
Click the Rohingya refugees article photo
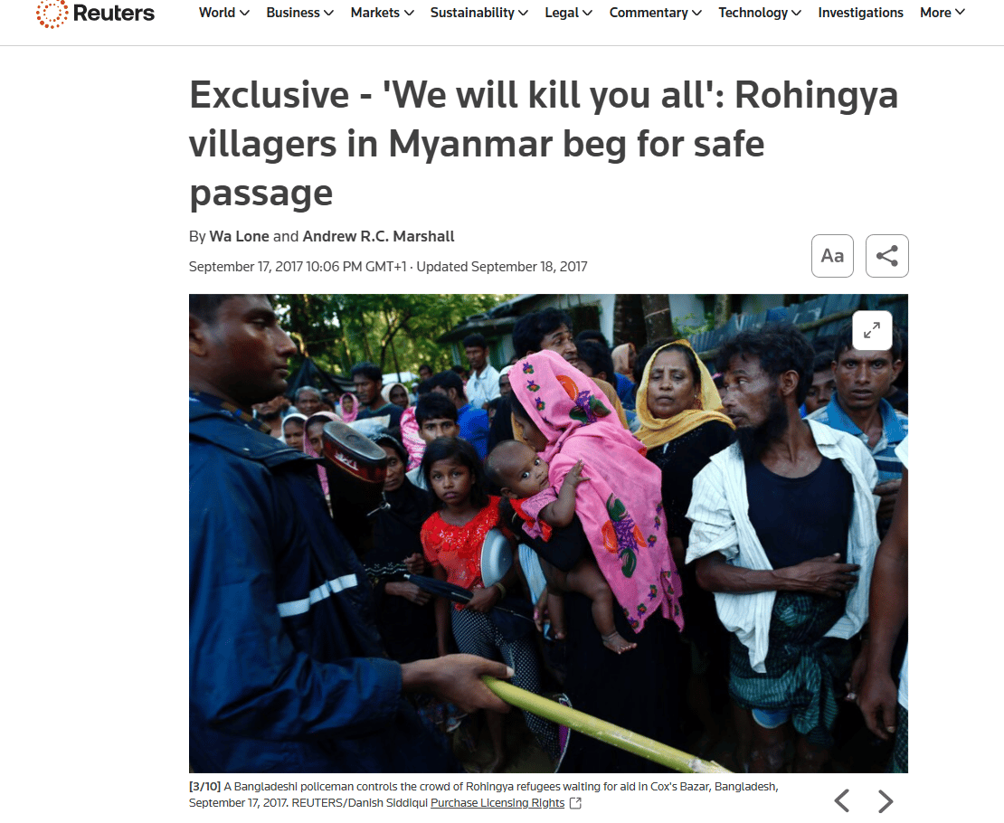(548, 534)
